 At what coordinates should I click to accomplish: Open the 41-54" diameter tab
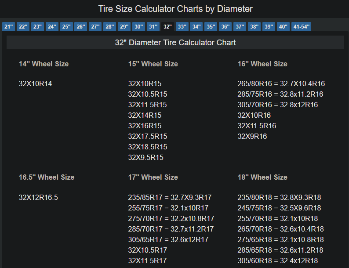click(x=301, y=27)
